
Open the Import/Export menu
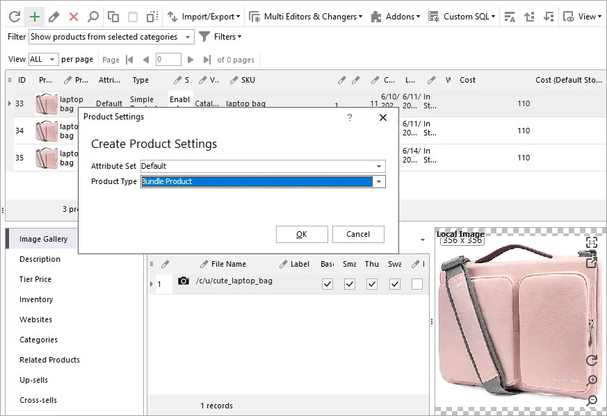coord(204,17)
